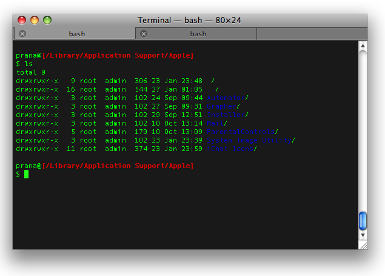Click the '23:48' timestamp

tap(192, 81)
